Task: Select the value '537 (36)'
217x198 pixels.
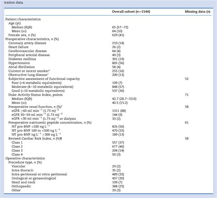Action: click(x=118, y=91)
